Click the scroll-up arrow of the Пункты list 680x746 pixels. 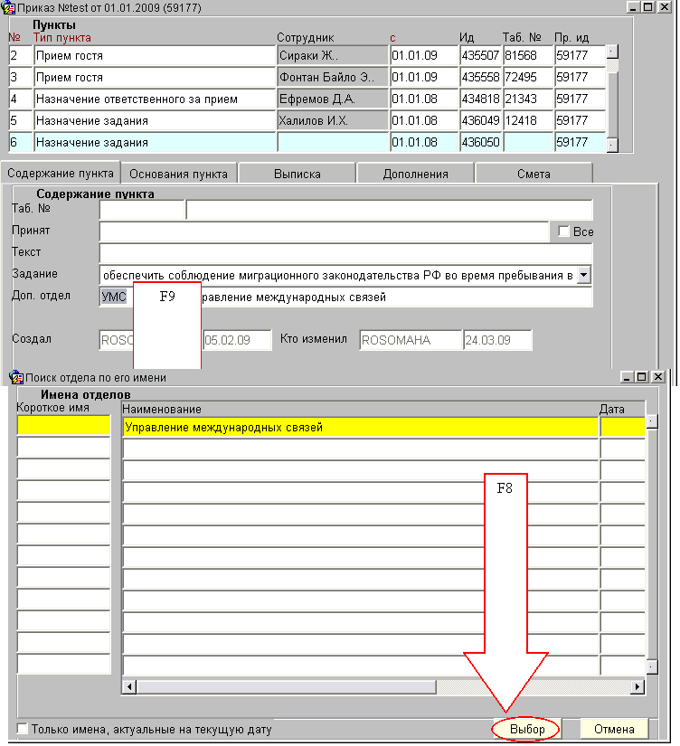pyautogui.click(x=613, y=52)
